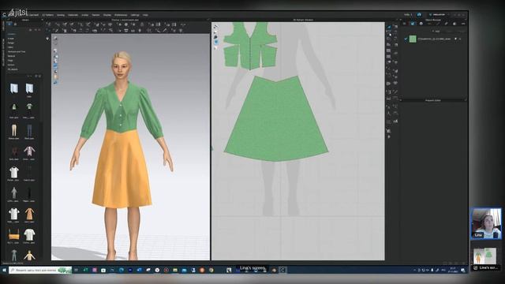Open the 3D Garment menu

point(32,15)
